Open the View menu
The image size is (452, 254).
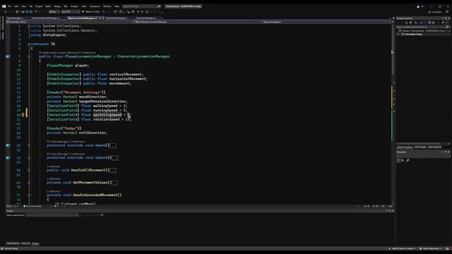click(24, 6)
